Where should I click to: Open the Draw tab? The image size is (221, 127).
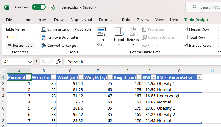click(59, 20)
